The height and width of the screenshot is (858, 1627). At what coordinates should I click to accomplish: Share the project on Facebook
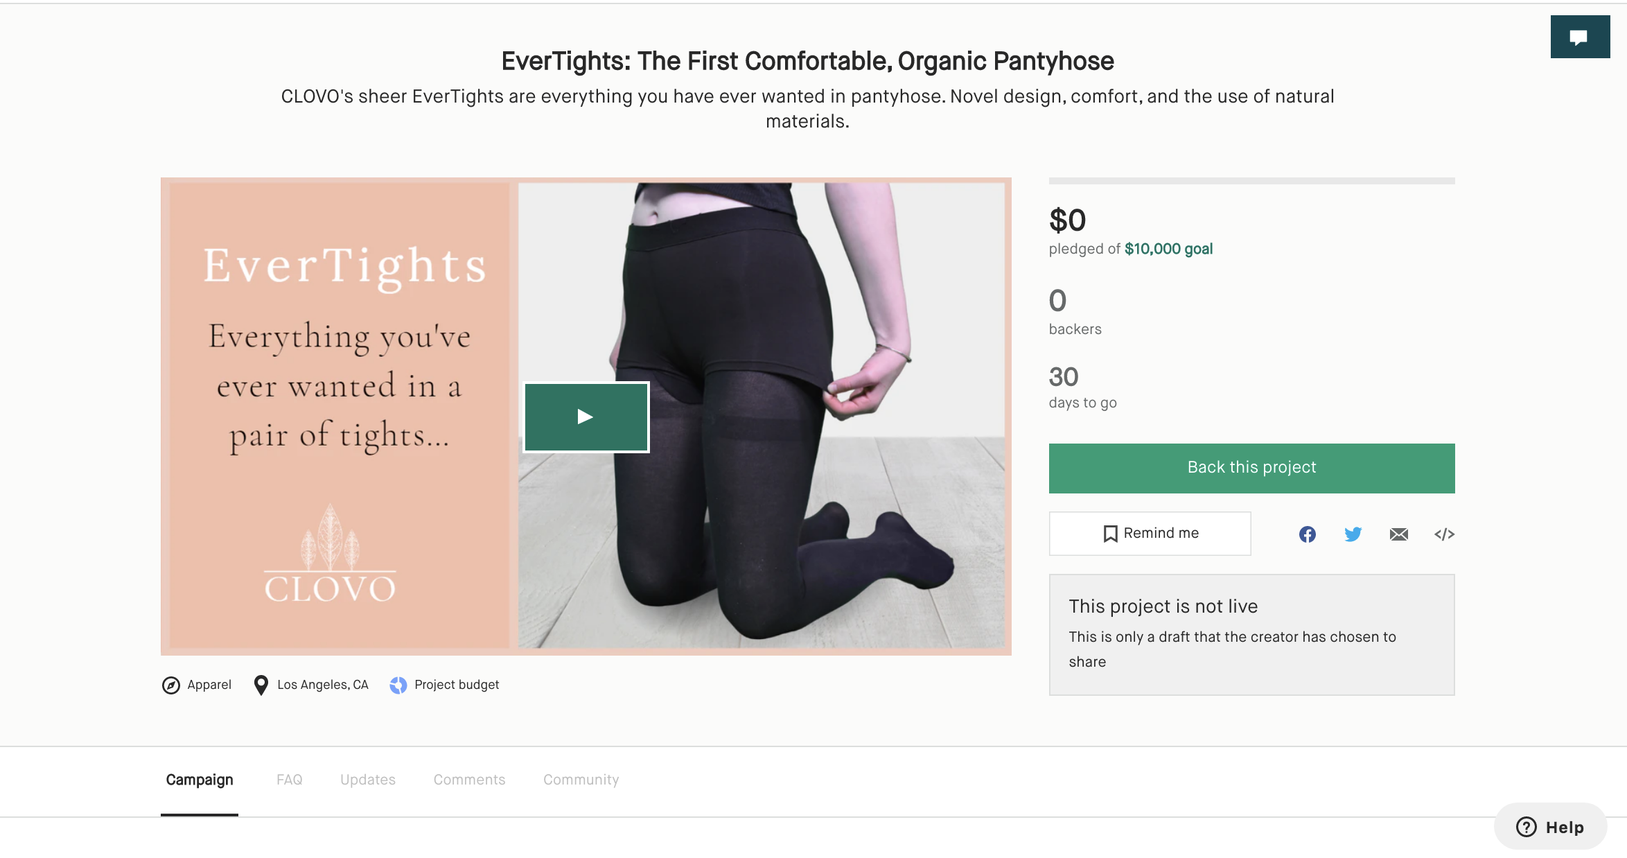[1307, 534]
